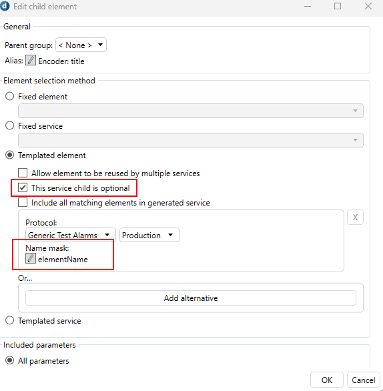Maximize the Edit child element window

click(x=338, y=6)
